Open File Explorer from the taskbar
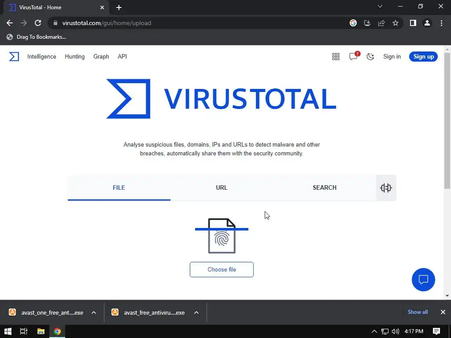Image resolution: width=451 pixels, height=338 pixels. coord(41,331)
